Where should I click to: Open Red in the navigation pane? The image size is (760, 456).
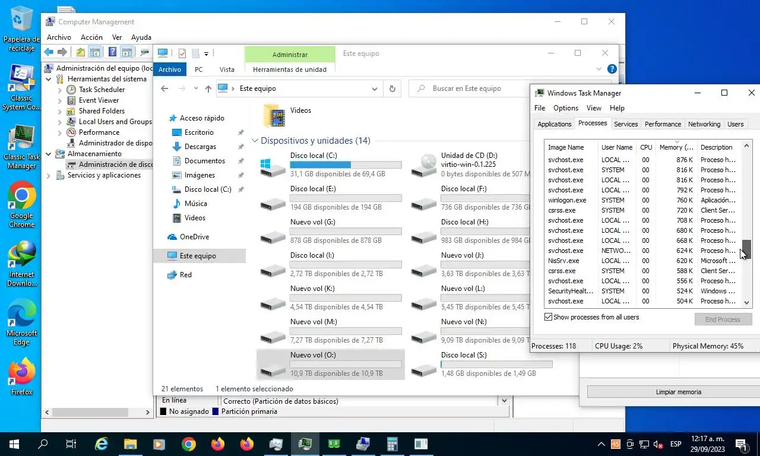(x=185, y=275)
